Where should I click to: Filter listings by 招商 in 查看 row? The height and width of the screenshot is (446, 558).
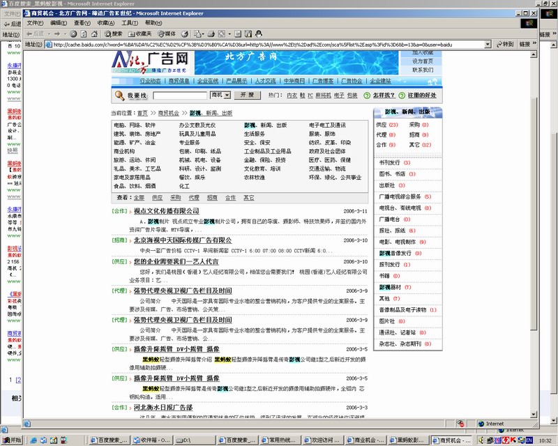click(x=212, y=198)
